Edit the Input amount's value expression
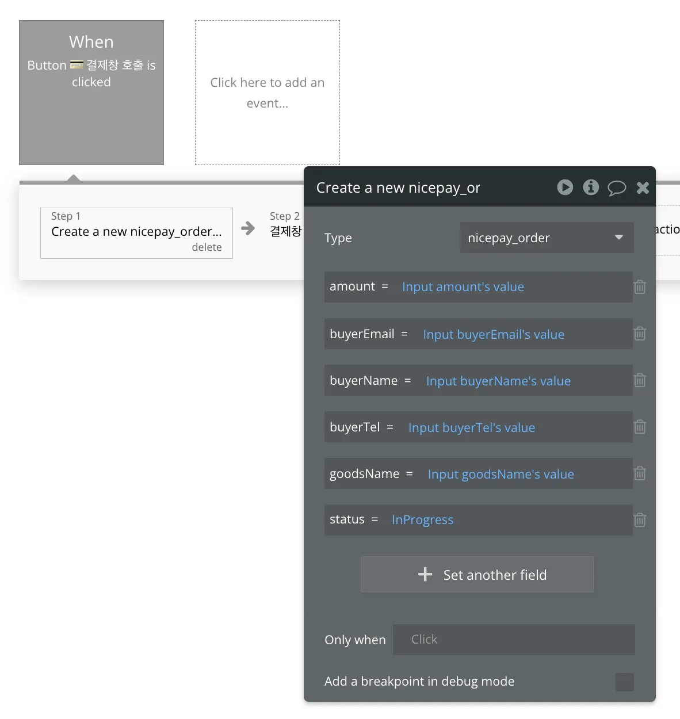The height and width of the screenshot is (719, 680). point(463,286)
